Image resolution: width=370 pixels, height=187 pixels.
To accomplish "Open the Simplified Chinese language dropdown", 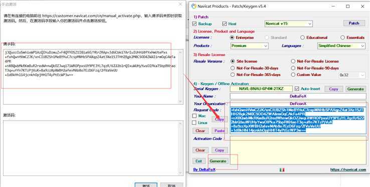I will 341,45.
